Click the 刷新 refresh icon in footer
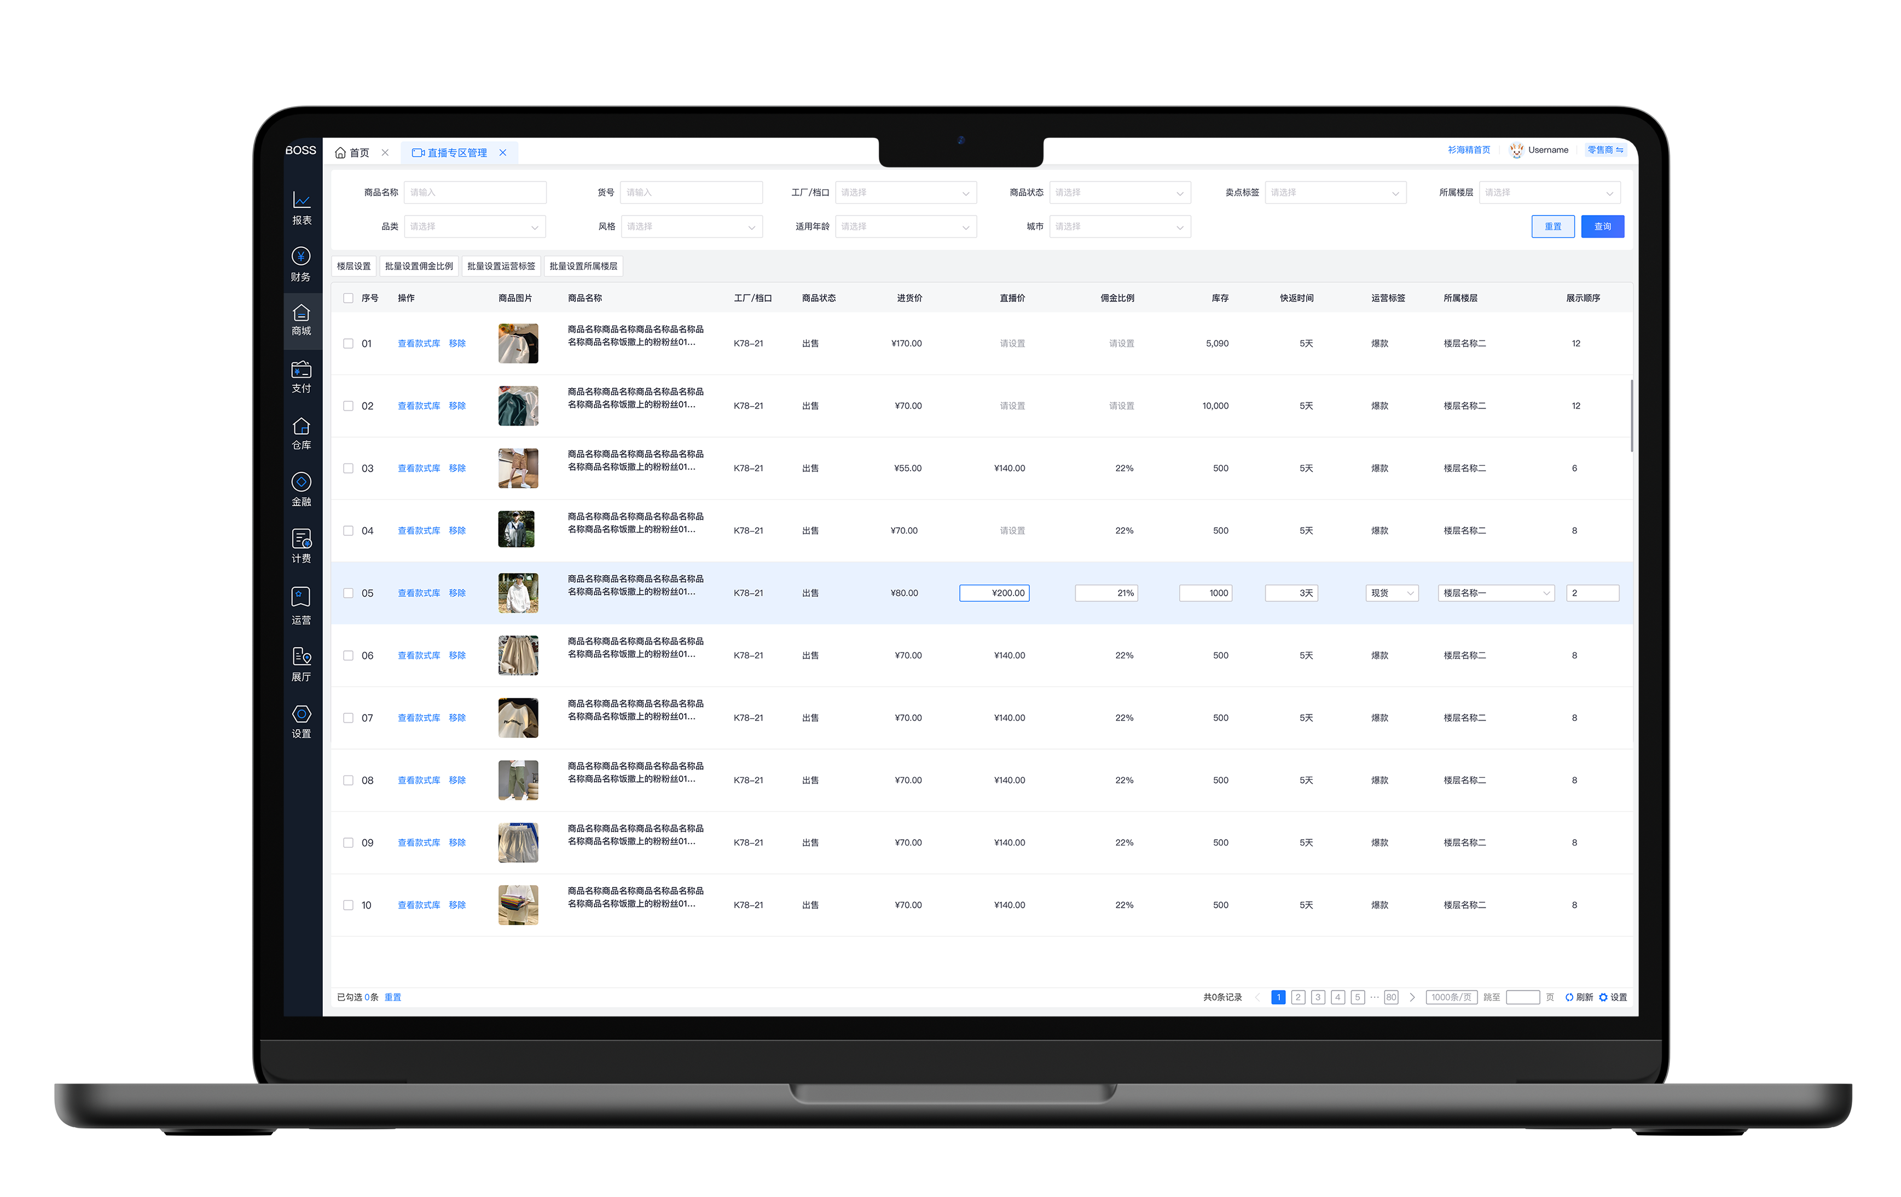 [1569, 997]
